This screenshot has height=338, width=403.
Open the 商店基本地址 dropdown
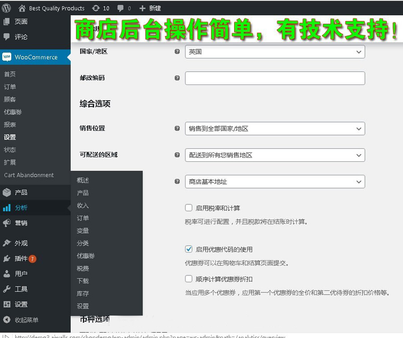[x=274, y=182]
